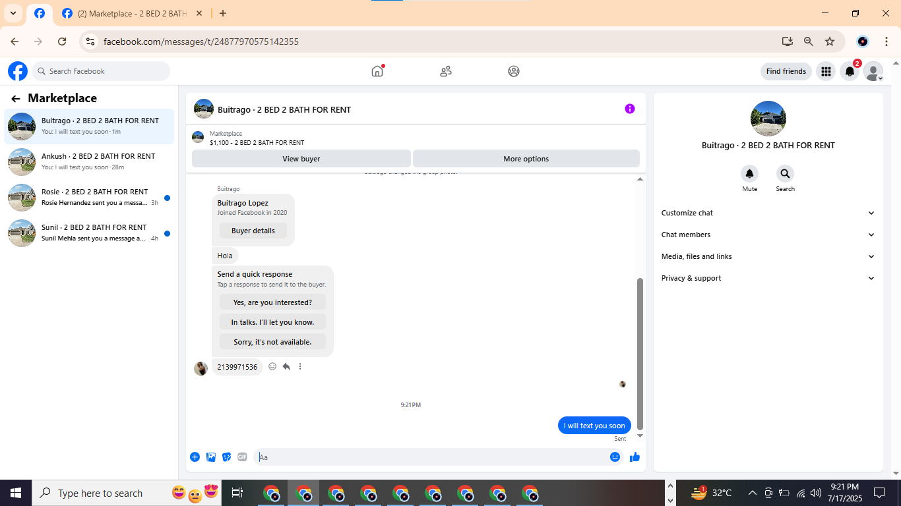The image size is (901, 506).
Task: Open Rosie 2 BED 2 BATH conversation
Action: pyautogui.click(x=89, y=198)
